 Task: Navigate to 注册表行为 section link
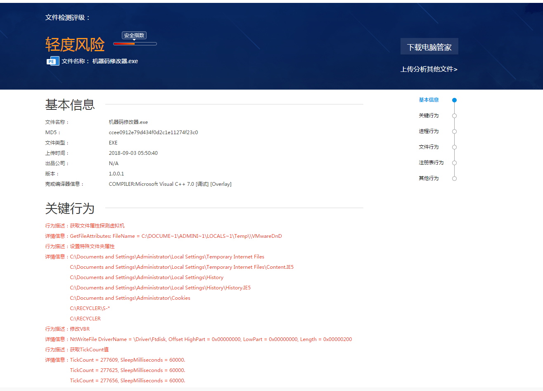[x=431, y=163]
